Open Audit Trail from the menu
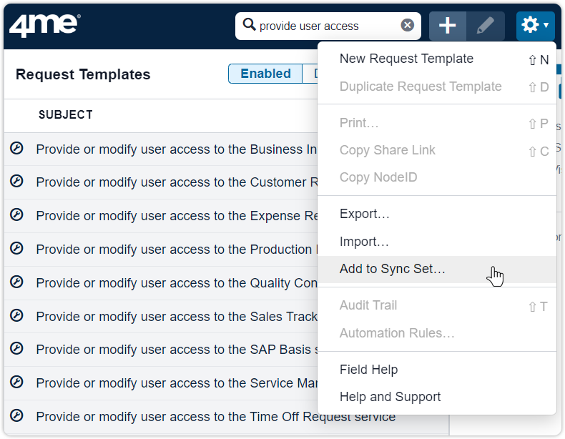The image size is (565, 439). [437, 306]
